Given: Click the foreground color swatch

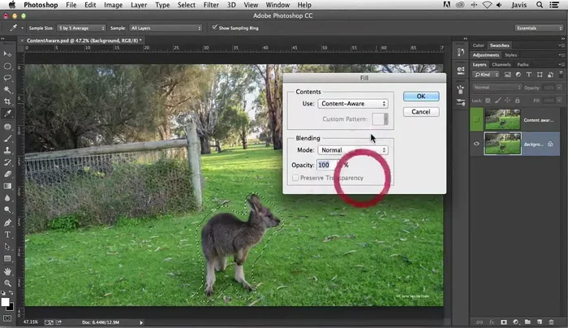Looking at the screenshot, I should tap(5, 303).
